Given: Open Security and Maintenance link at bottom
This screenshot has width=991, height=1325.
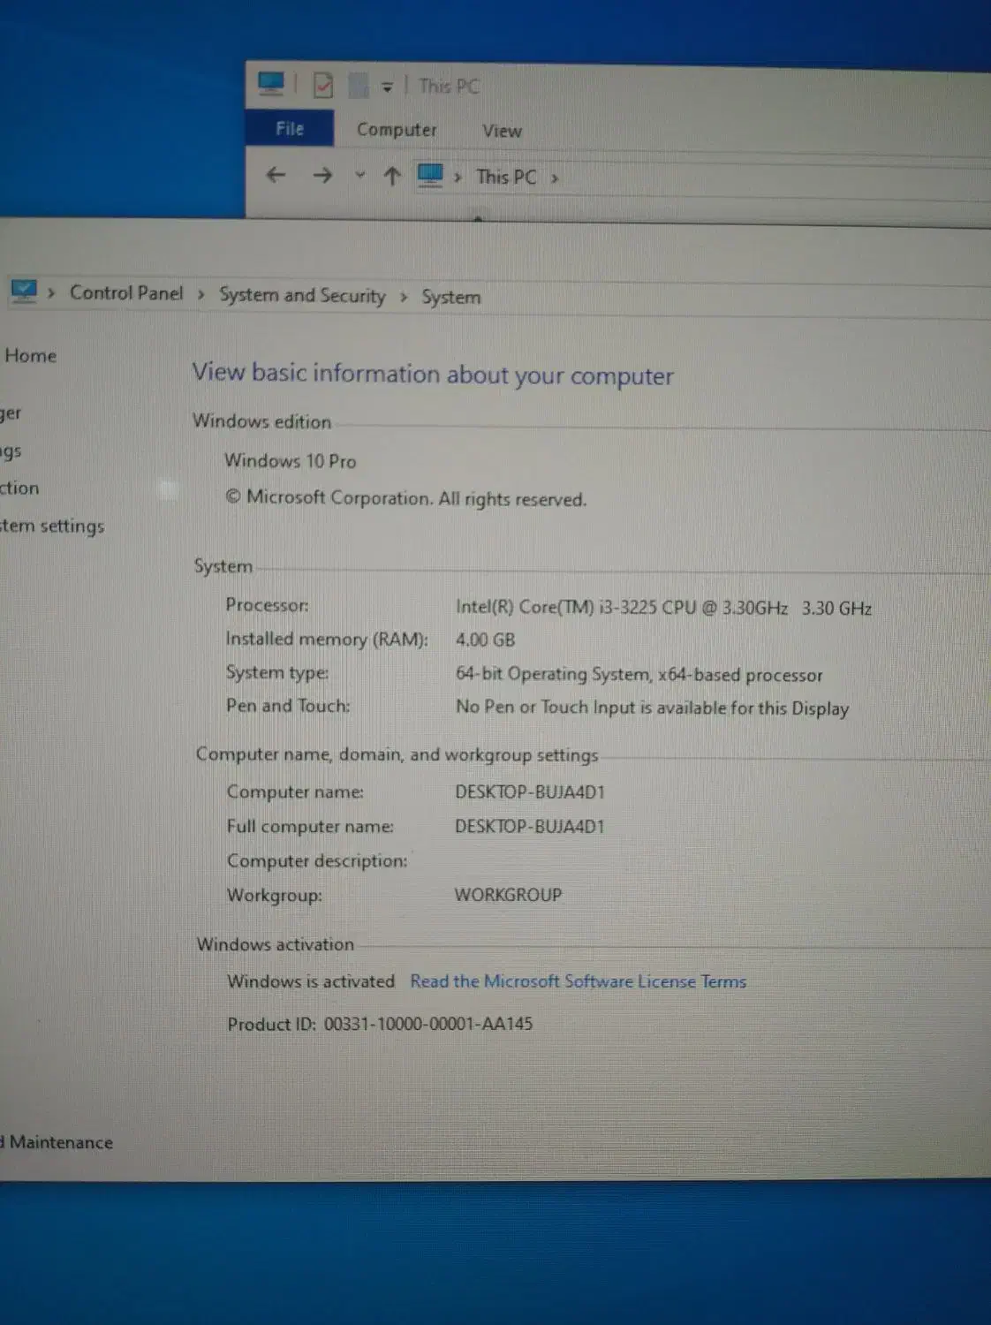Looking at the screenshot, I should coord(57,1142).
